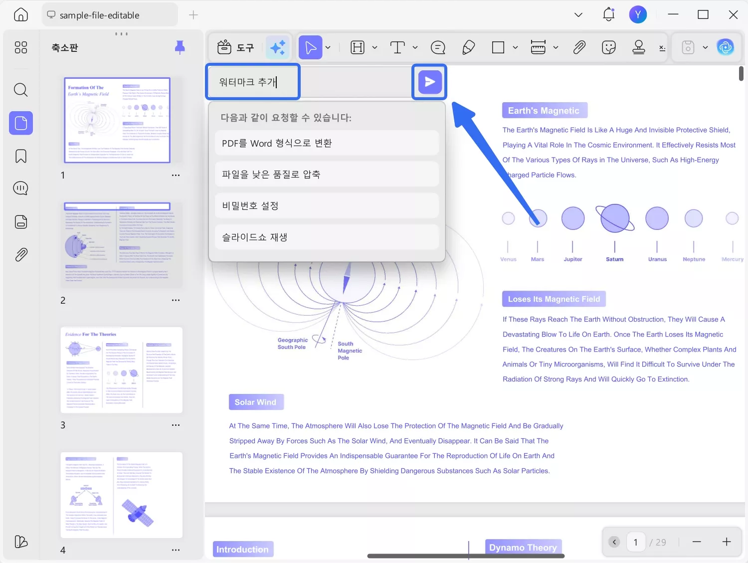Choose suggestion PDF를 Word 형식으로 변환
The width and height of the screenshot is (748, 563).
click(327, 143)
